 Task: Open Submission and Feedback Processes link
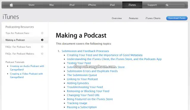click(85, 51)
